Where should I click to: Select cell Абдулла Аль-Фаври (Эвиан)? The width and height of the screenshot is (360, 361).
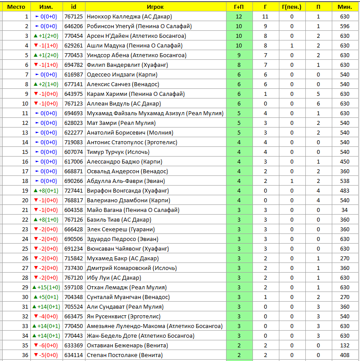(x=156, y=181)
